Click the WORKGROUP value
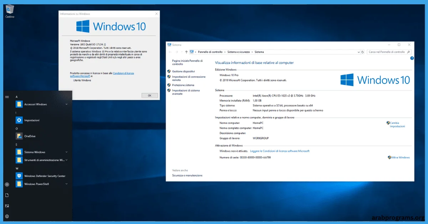 pos(261,138)
